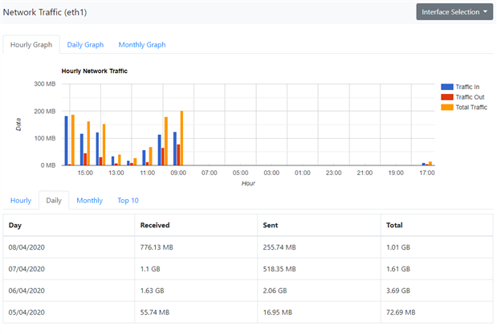This screenshot has height=334, width=497.
Task: Click the Hourly Network Traffic chart title
Action: (94, 71)
